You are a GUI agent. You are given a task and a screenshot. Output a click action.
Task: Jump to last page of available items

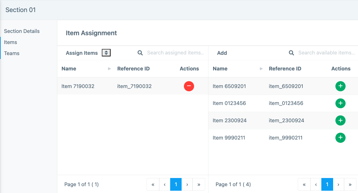click(x=350, y=185)
